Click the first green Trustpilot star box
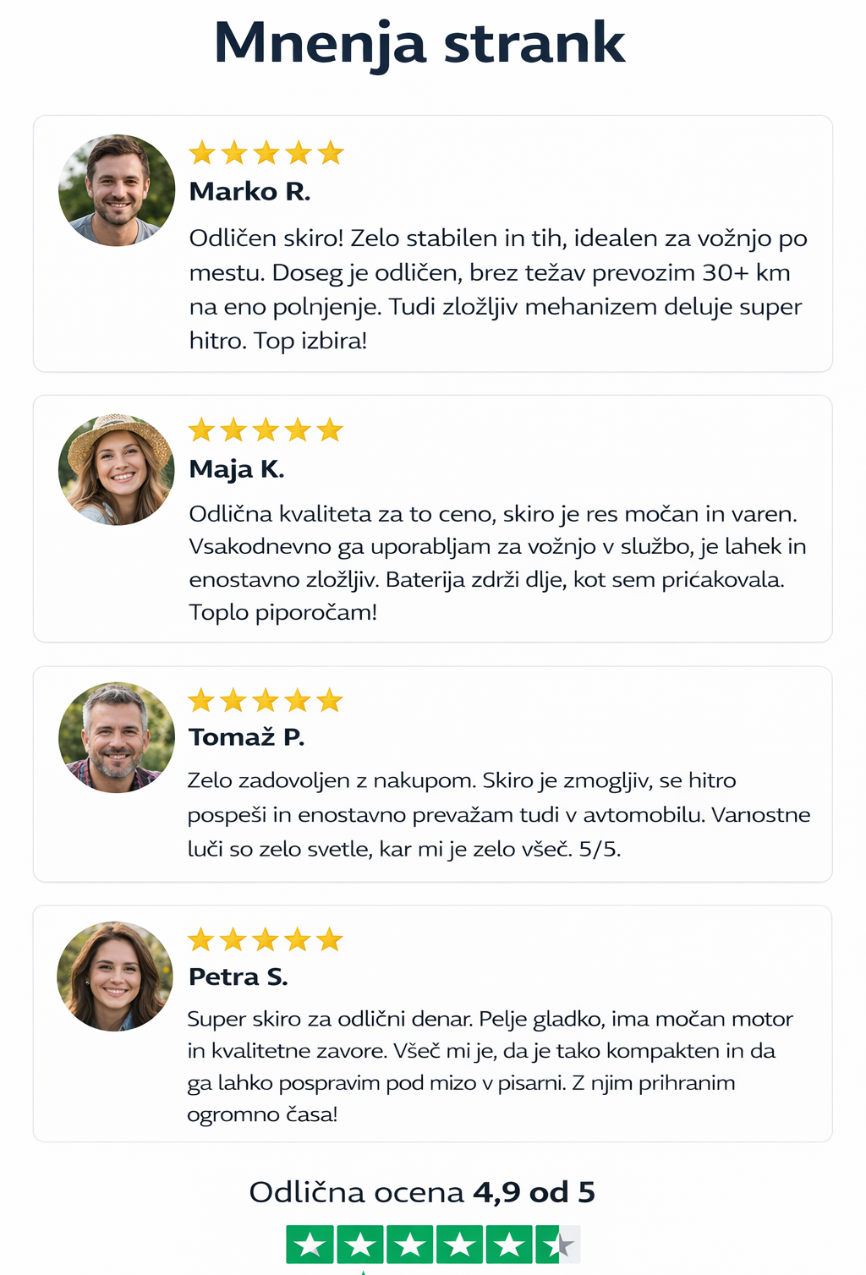 point(310,1245)
